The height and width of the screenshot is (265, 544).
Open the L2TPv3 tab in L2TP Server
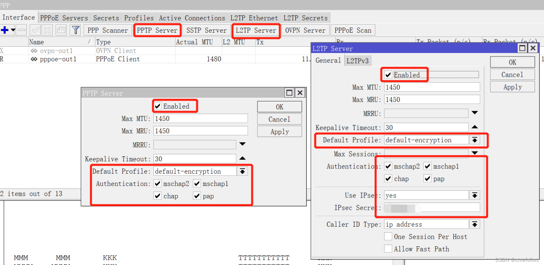coord(358,61)
